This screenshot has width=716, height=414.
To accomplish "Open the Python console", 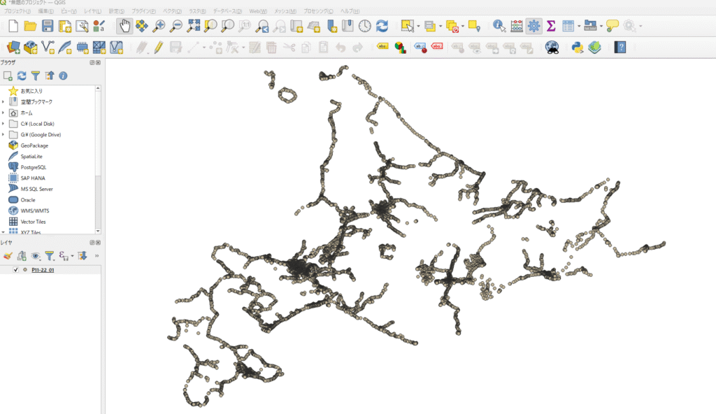I will tap(577, 47).
